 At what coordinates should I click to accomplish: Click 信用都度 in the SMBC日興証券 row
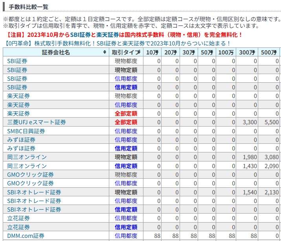coord(126,131)
